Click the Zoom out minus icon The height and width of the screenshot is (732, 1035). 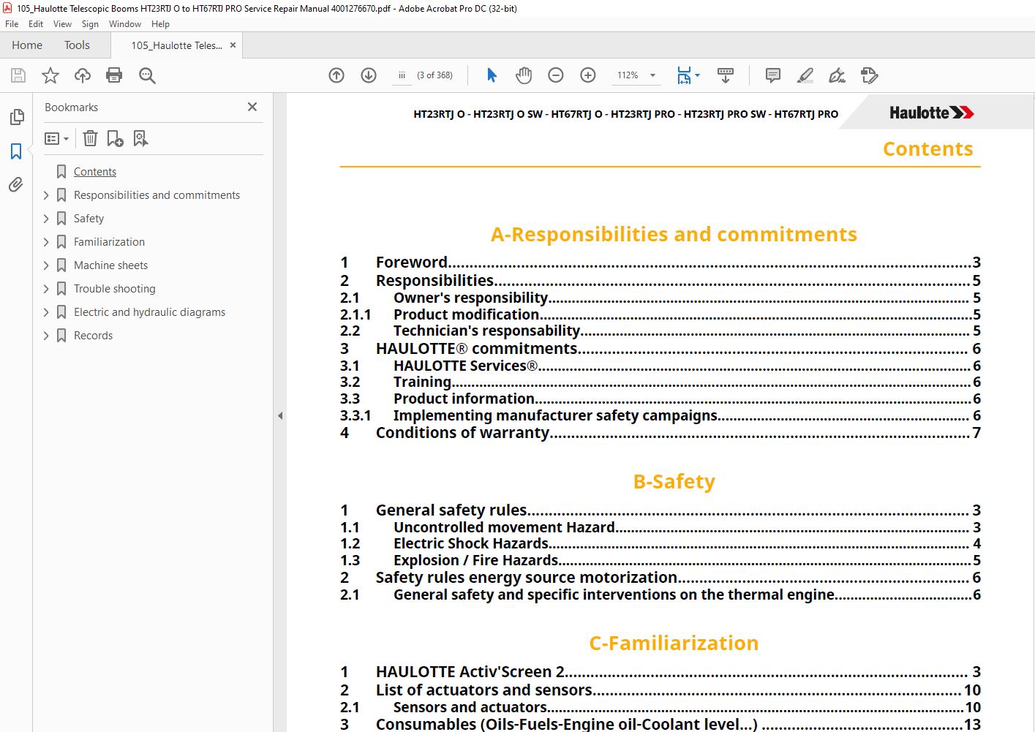coord(556,75)
